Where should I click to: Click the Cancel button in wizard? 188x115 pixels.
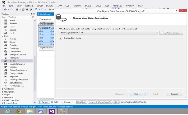[174, 94]
